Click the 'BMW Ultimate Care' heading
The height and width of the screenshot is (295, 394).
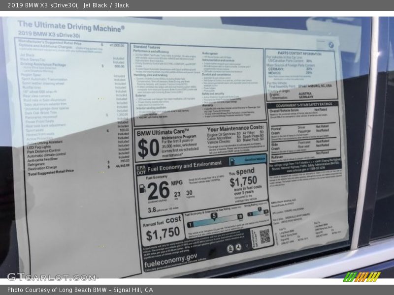pos(163,132)
